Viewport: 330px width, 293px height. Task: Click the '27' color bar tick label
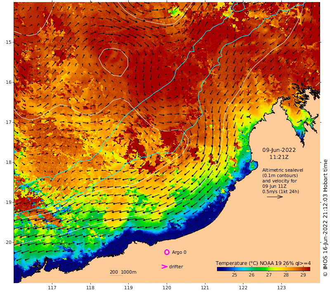(269, 275)
